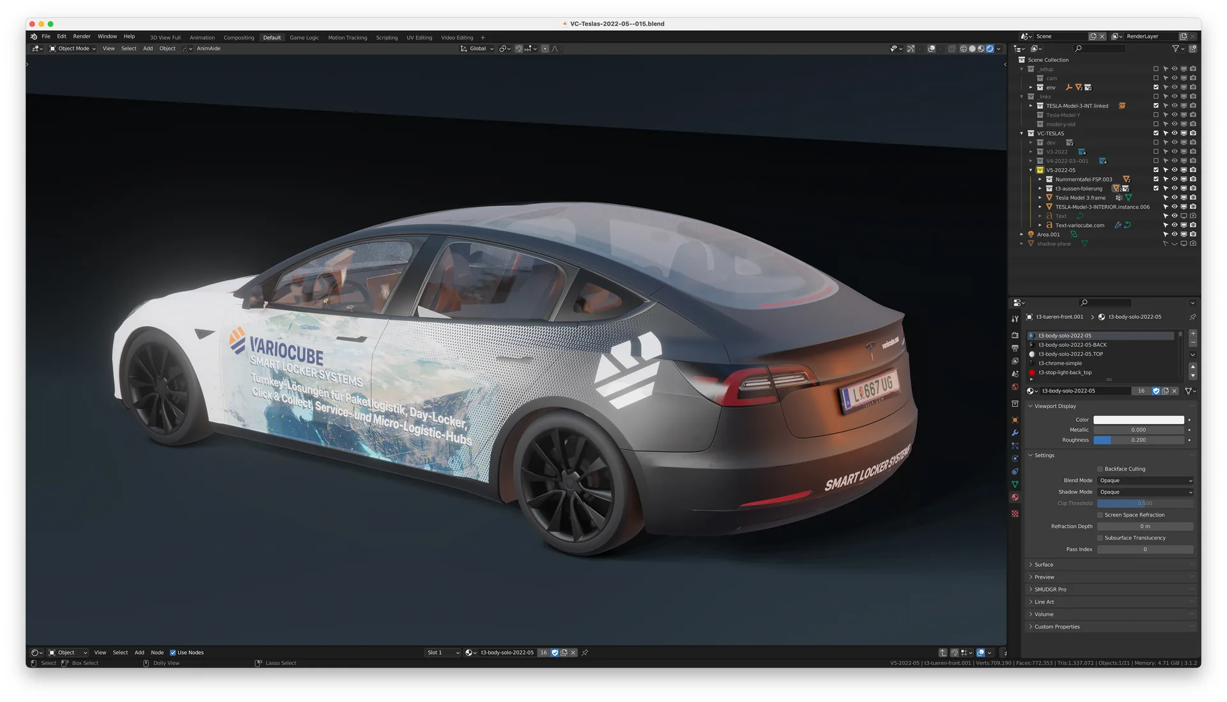Enable the dev collection checkbox
The image size is (1227, 702).
click(1155, 143)
